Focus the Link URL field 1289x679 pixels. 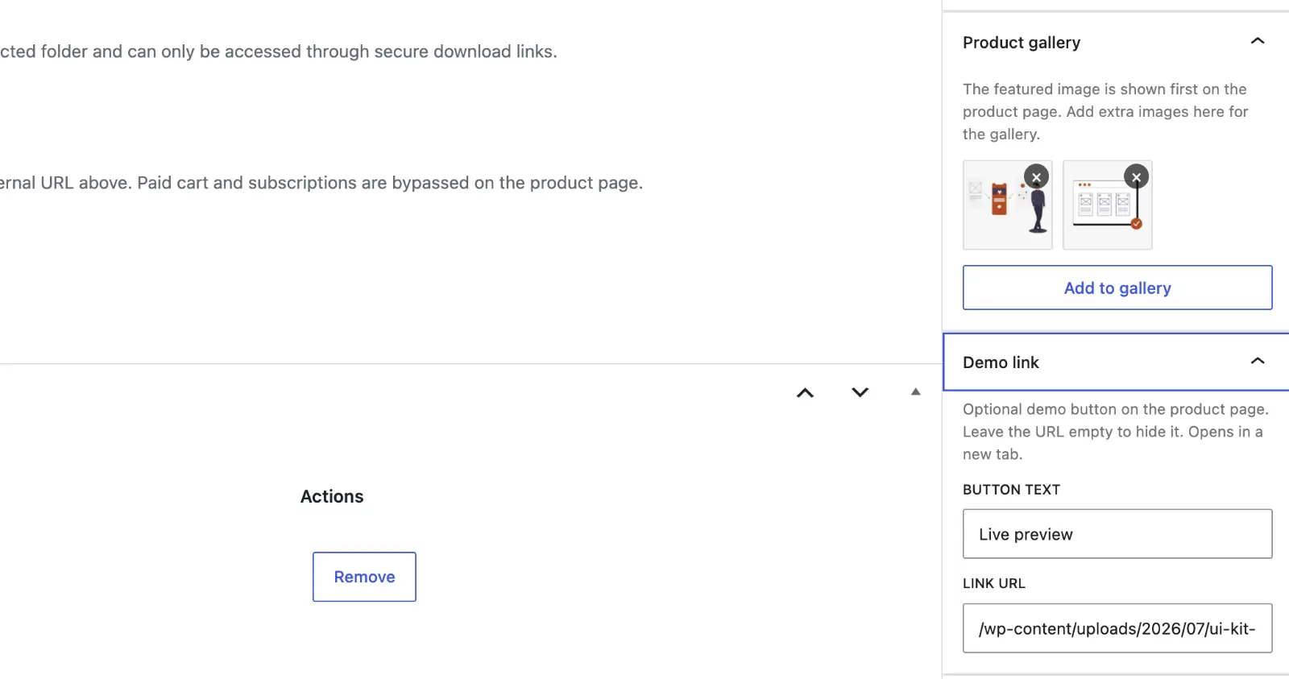[x=1117, y=628]
